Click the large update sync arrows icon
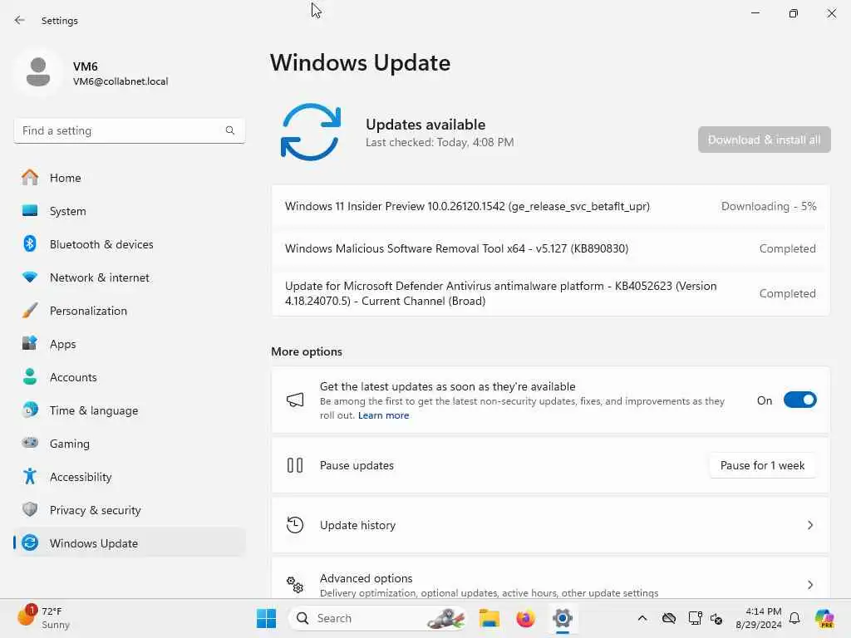Image resolution: width=851 pixels, height=638 pixels. tap(311, 132)
